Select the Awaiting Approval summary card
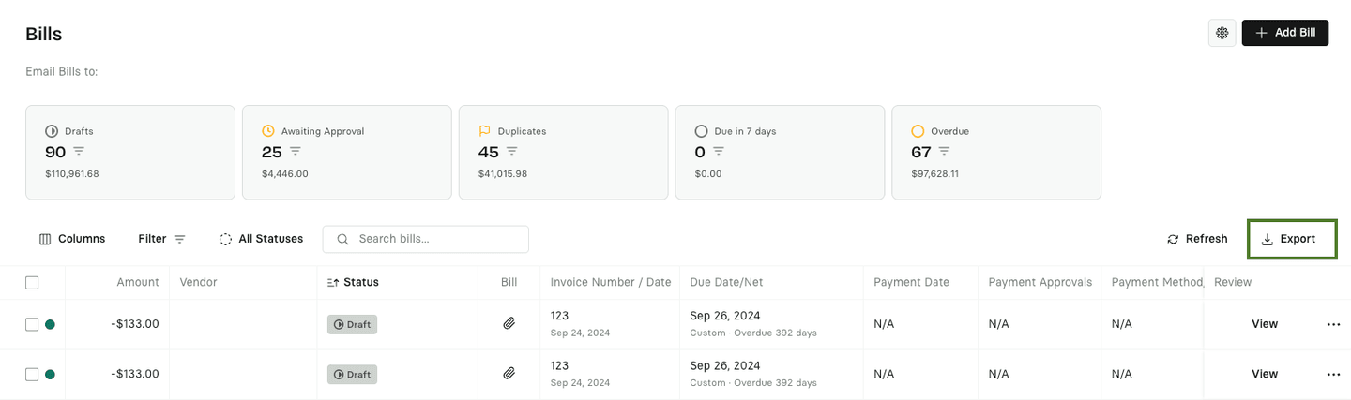 coord(346,153)
